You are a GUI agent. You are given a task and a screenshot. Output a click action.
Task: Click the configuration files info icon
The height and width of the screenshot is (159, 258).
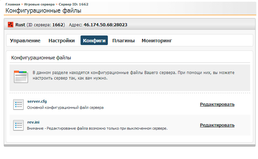[20, 76]
